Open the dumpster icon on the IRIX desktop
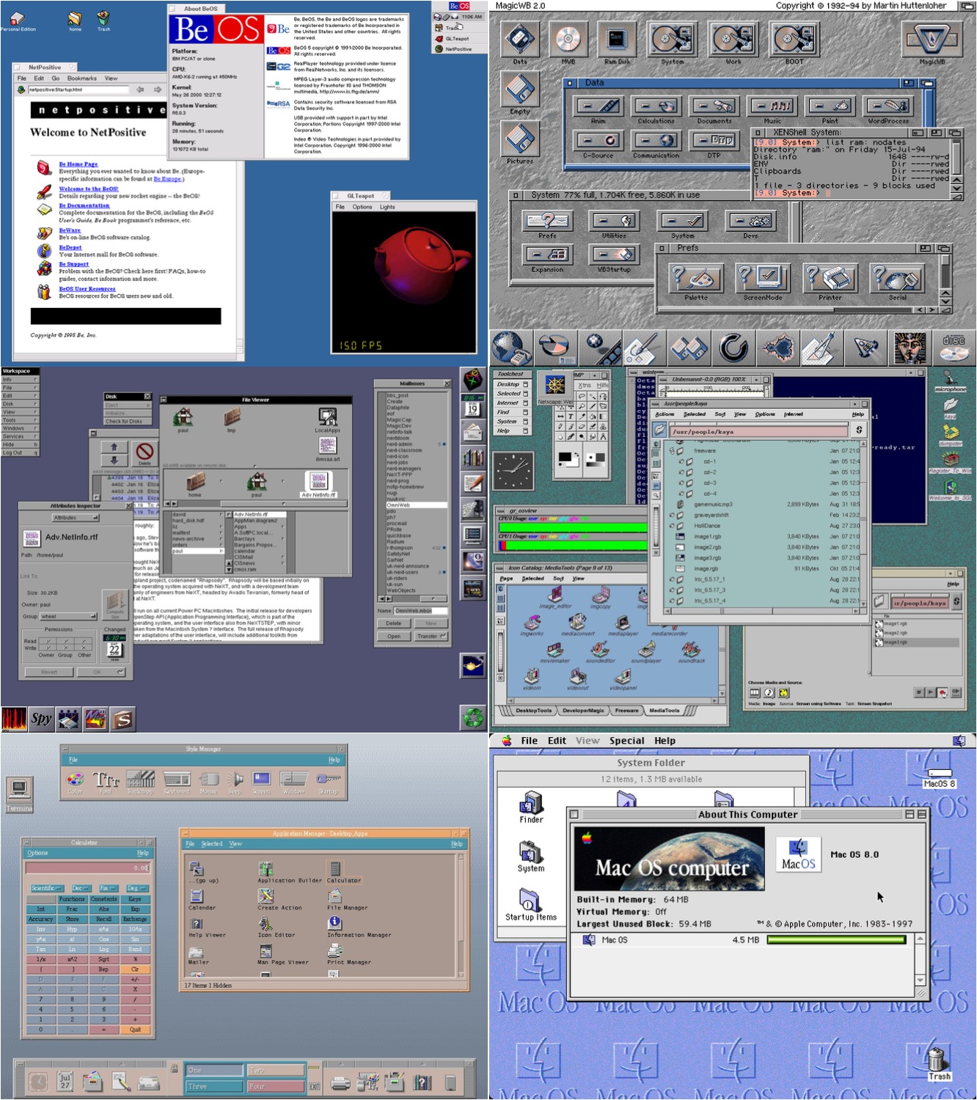This screenshot has height=1100, width=977. (951, 433)
